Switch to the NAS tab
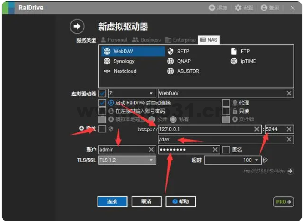Image resolution: width=303 pixels, height=221 pixels. (x=209, y=40)
